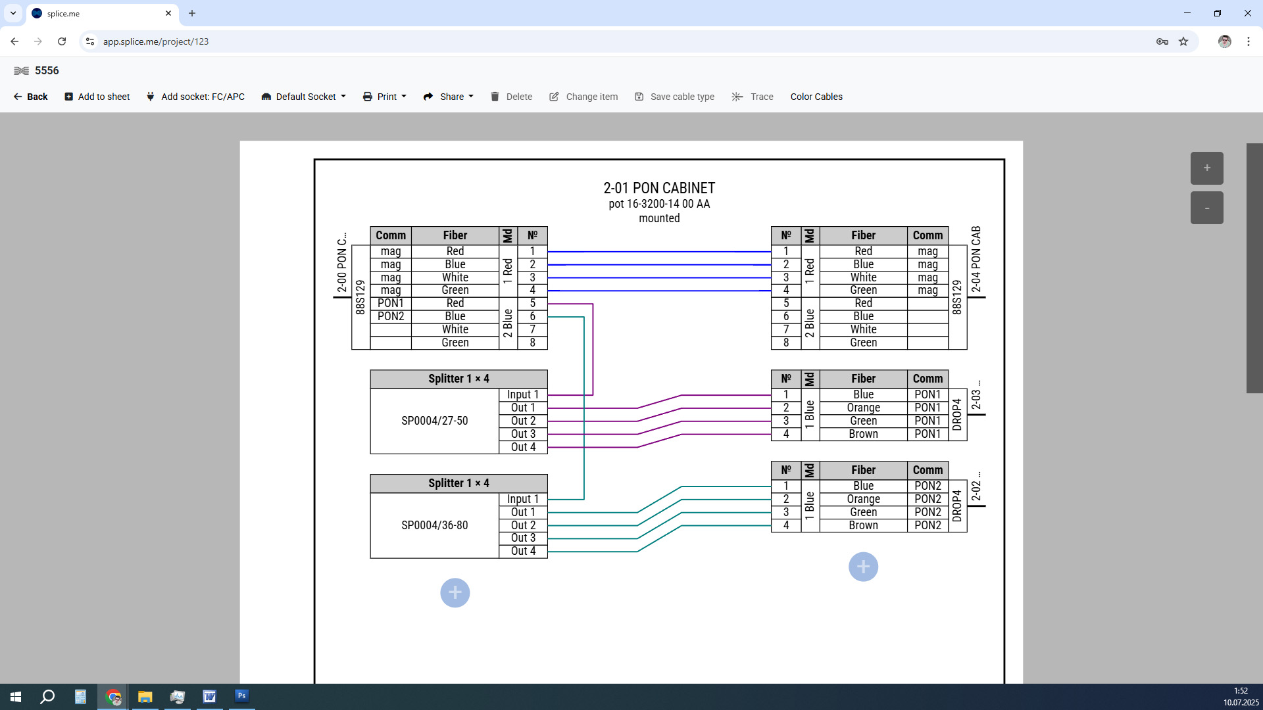Screen dimensions: 1263x710
Task: Toggle the bookmark star for this page
Action: pyautogui.click(x=1183, y=41)
